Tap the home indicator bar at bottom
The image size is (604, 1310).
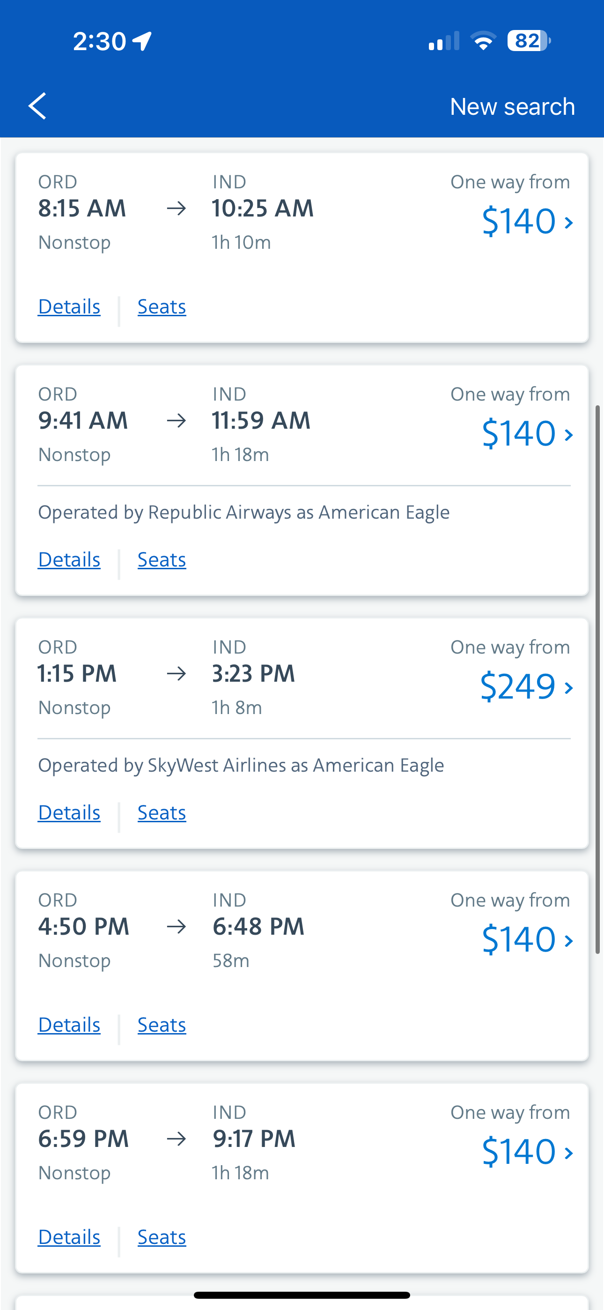tap(302, 1295)
